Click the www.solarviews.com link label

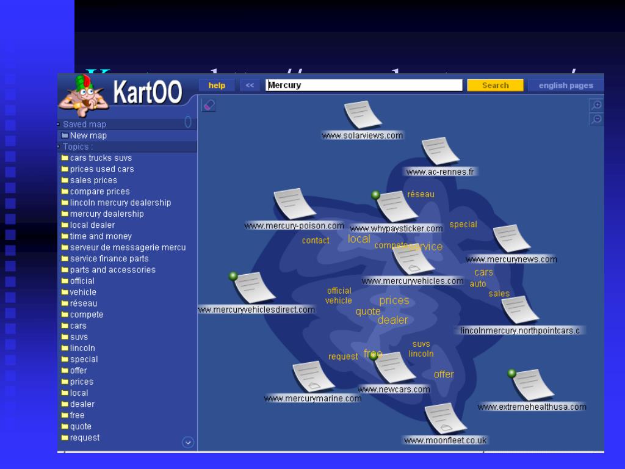click(x=363, y=136)
